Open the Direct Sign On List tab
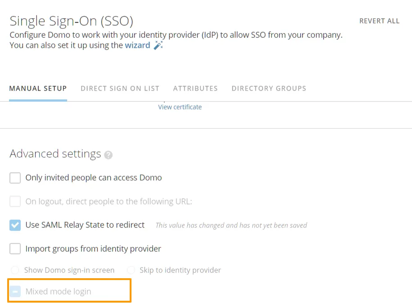412x303 pixels. point(120,89)
